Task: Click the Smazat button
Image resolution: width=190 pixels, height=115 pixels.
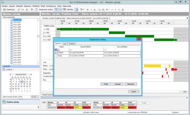Action: click(118, 84)
